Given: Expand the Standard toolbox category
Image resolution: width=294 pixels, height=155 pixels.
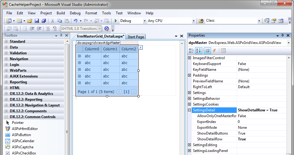Looking at the screenshot, I should coord(6,41).
